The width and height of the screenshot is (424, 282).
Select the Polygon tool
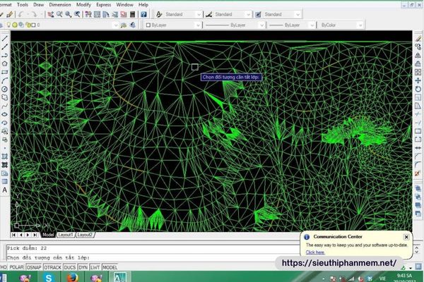(5, 63)
